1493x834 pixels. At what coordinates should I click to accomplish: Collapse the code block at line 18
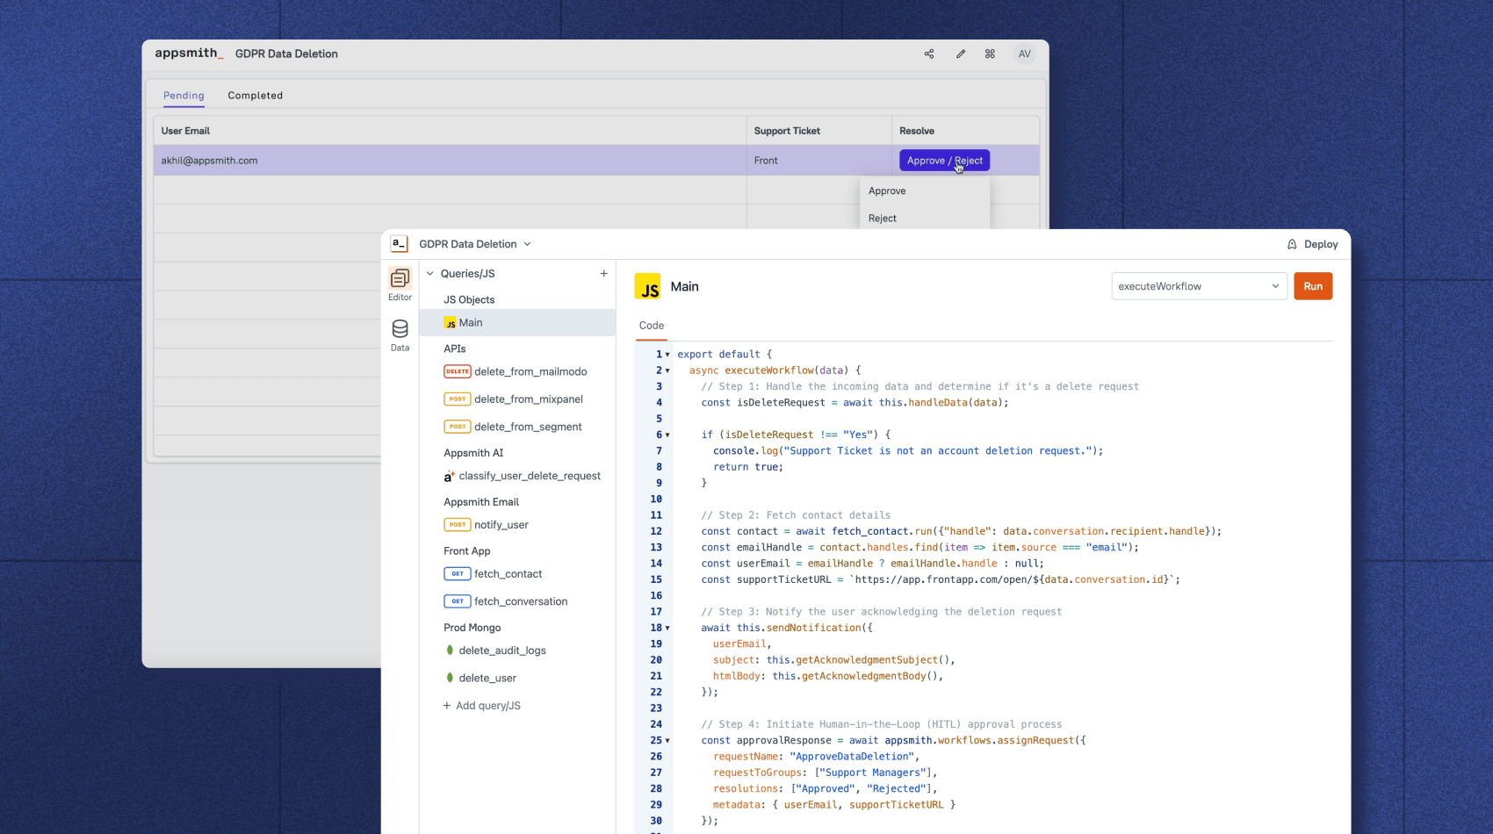[x=667, y=628]
